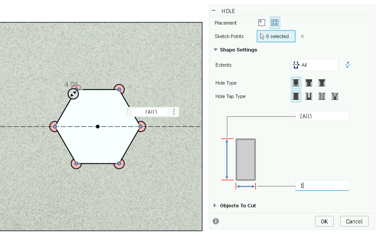The width and height of the screenshot is (380, 249).
Task: Collapse the HOLE dialog with minus icon
Action: [x=214, y=11]
